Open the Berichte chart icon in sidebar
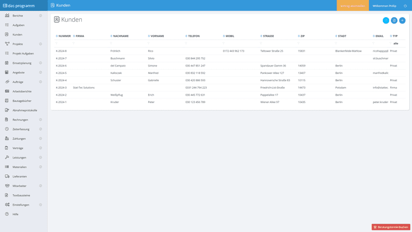 click(7, 15)
